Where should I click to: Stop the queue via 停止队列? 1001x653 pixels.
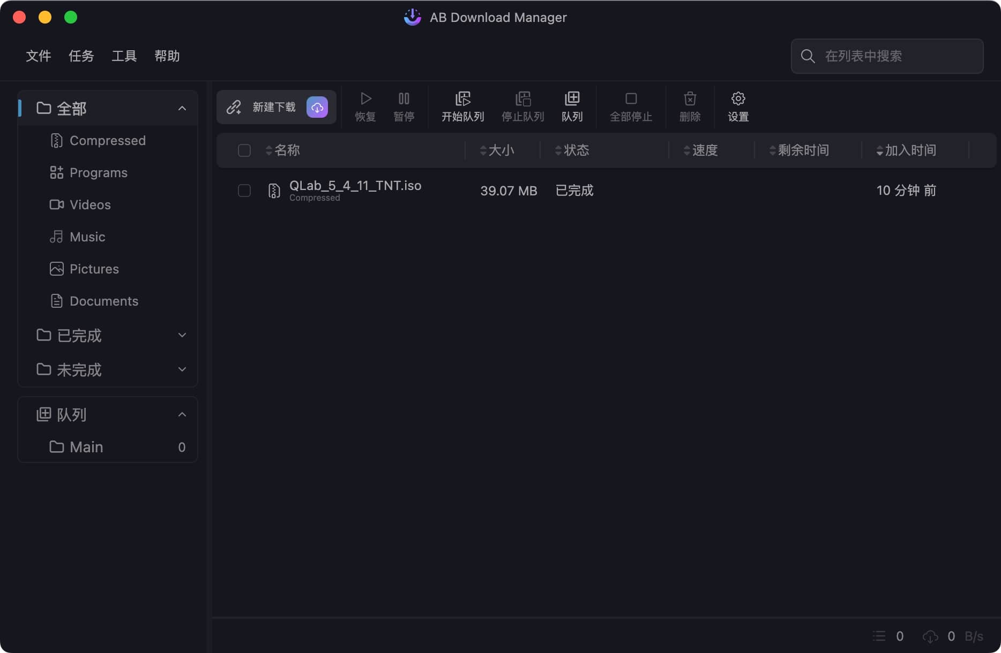tap(523, 107)
